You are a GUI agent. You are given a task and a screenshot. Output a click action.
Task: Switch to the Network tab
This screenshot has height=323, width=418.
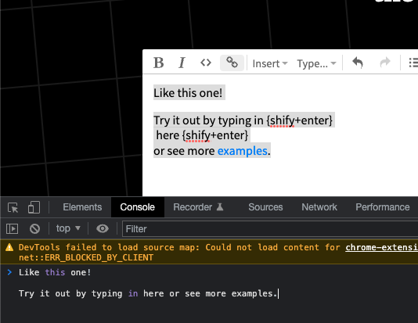[319, 207]
